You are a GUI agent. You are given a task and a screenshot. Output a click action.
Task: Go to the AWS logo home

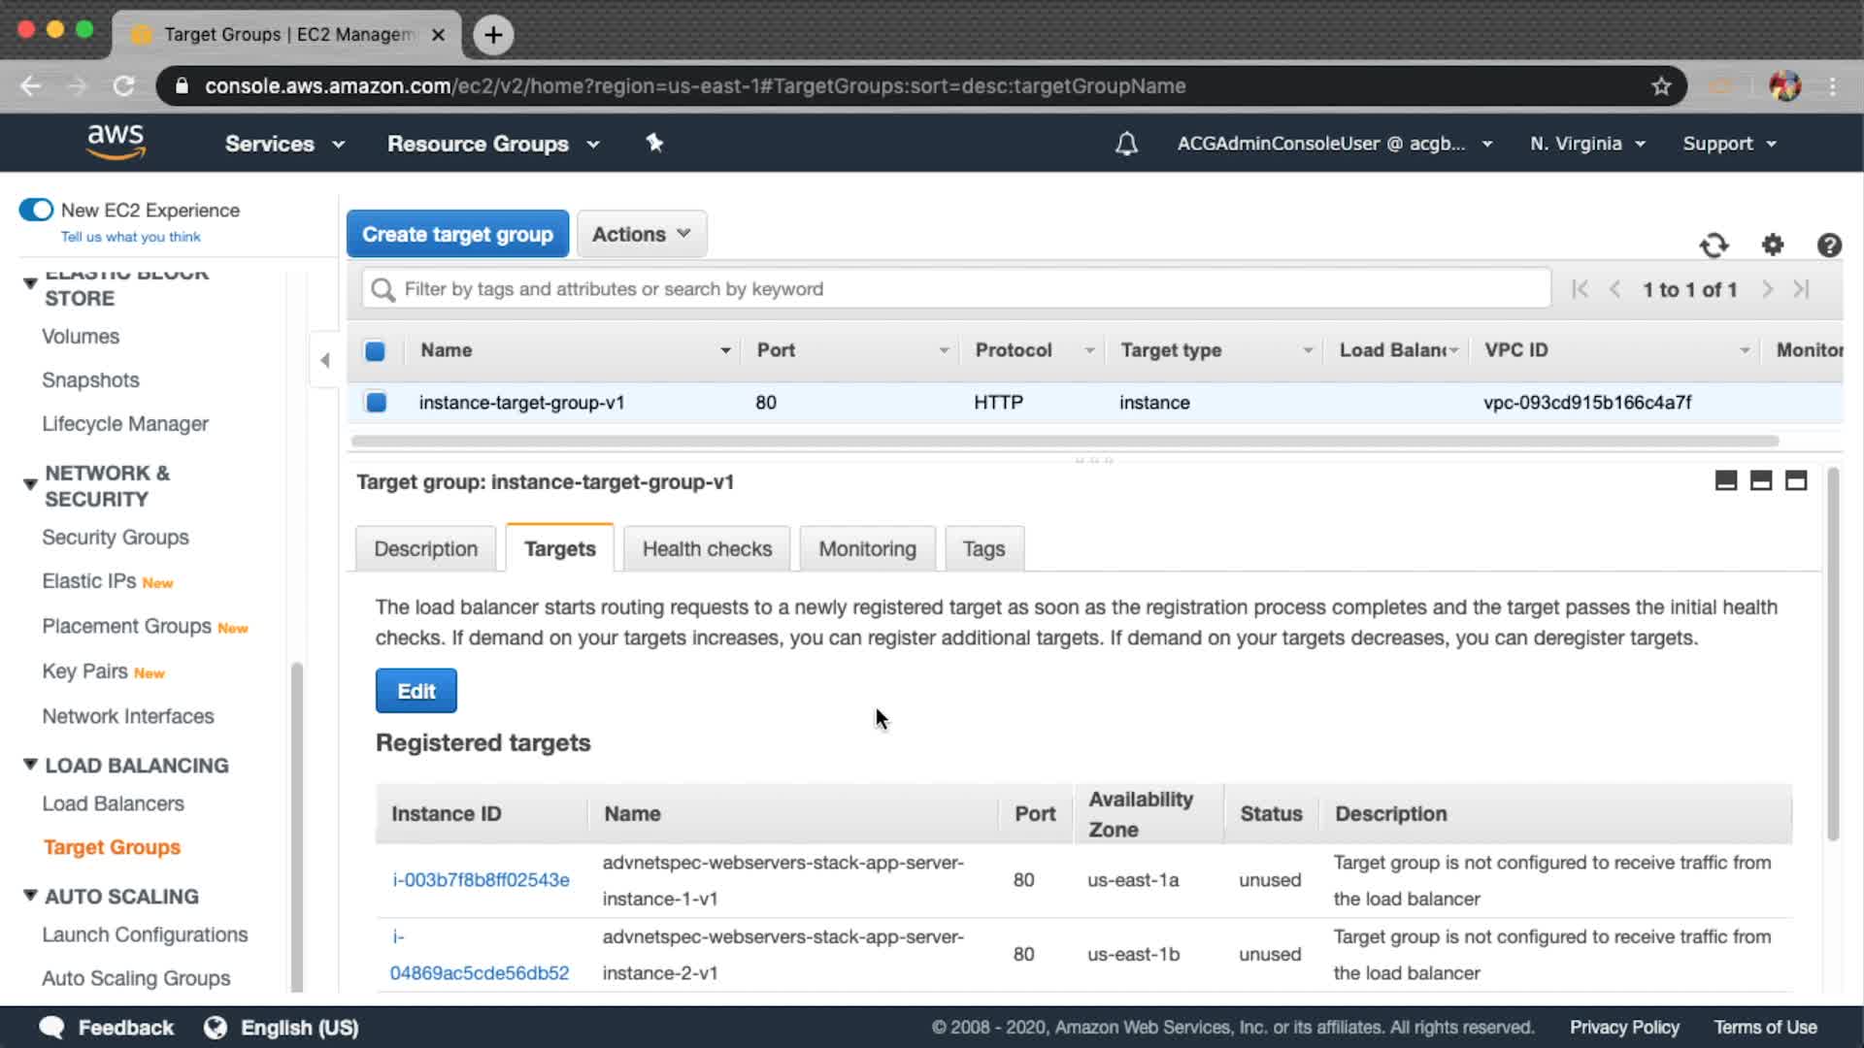[116, 142]
